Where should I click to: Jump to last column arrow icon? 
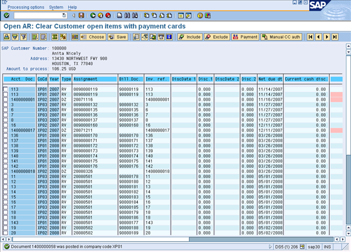pos(335,37)
